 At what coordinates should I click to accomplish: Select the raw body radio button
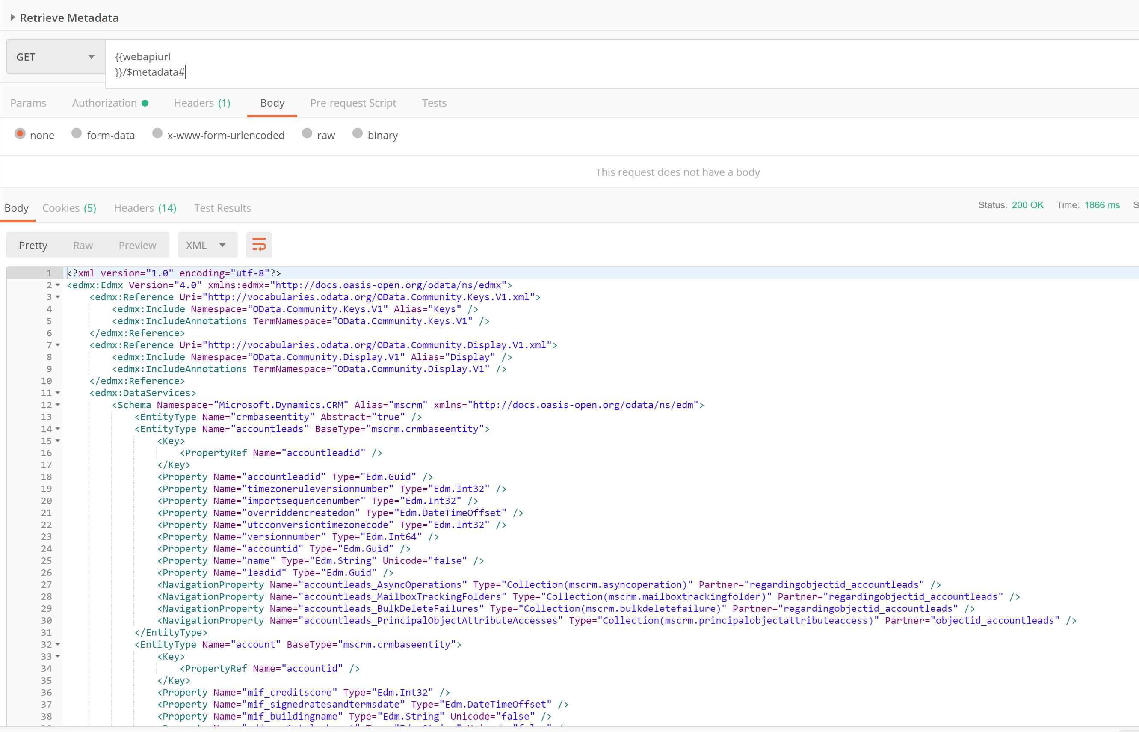307,134
